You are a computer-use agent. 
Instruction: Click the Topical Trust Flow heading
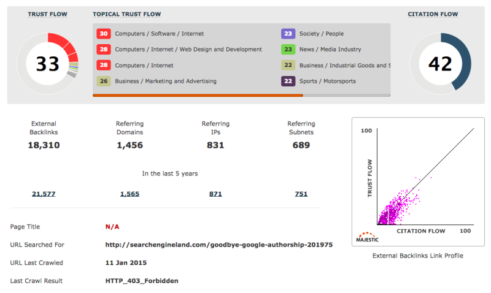click(x=126, y=14)
